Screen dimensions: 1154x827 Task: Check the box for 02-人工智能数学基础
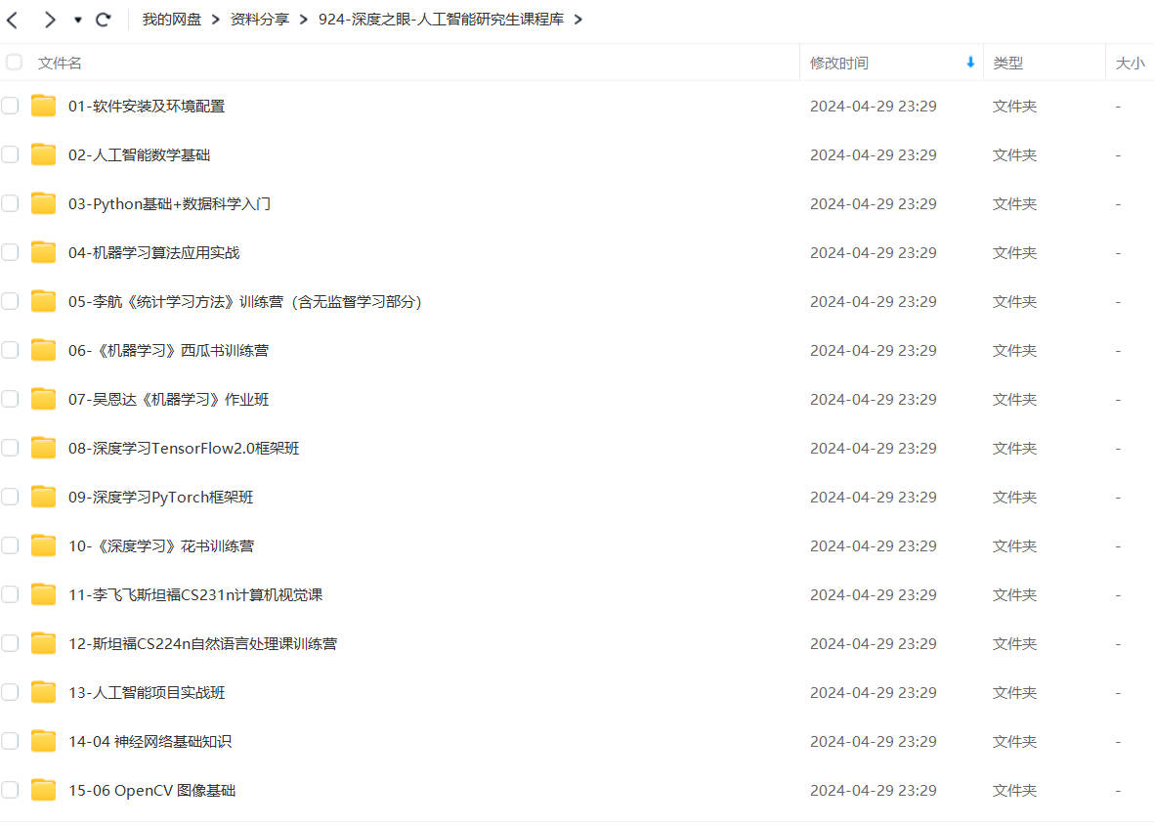coord(10,154)
